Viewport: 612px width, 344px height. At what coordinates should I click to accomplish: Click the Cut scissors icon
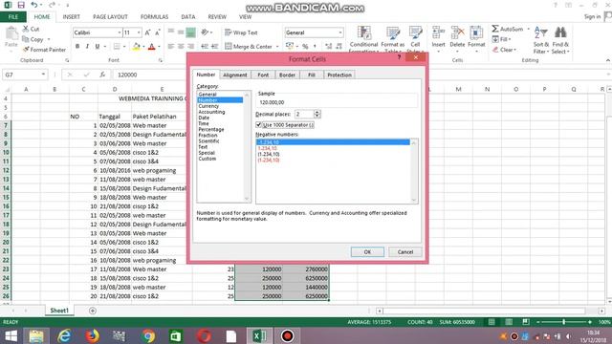26,29
